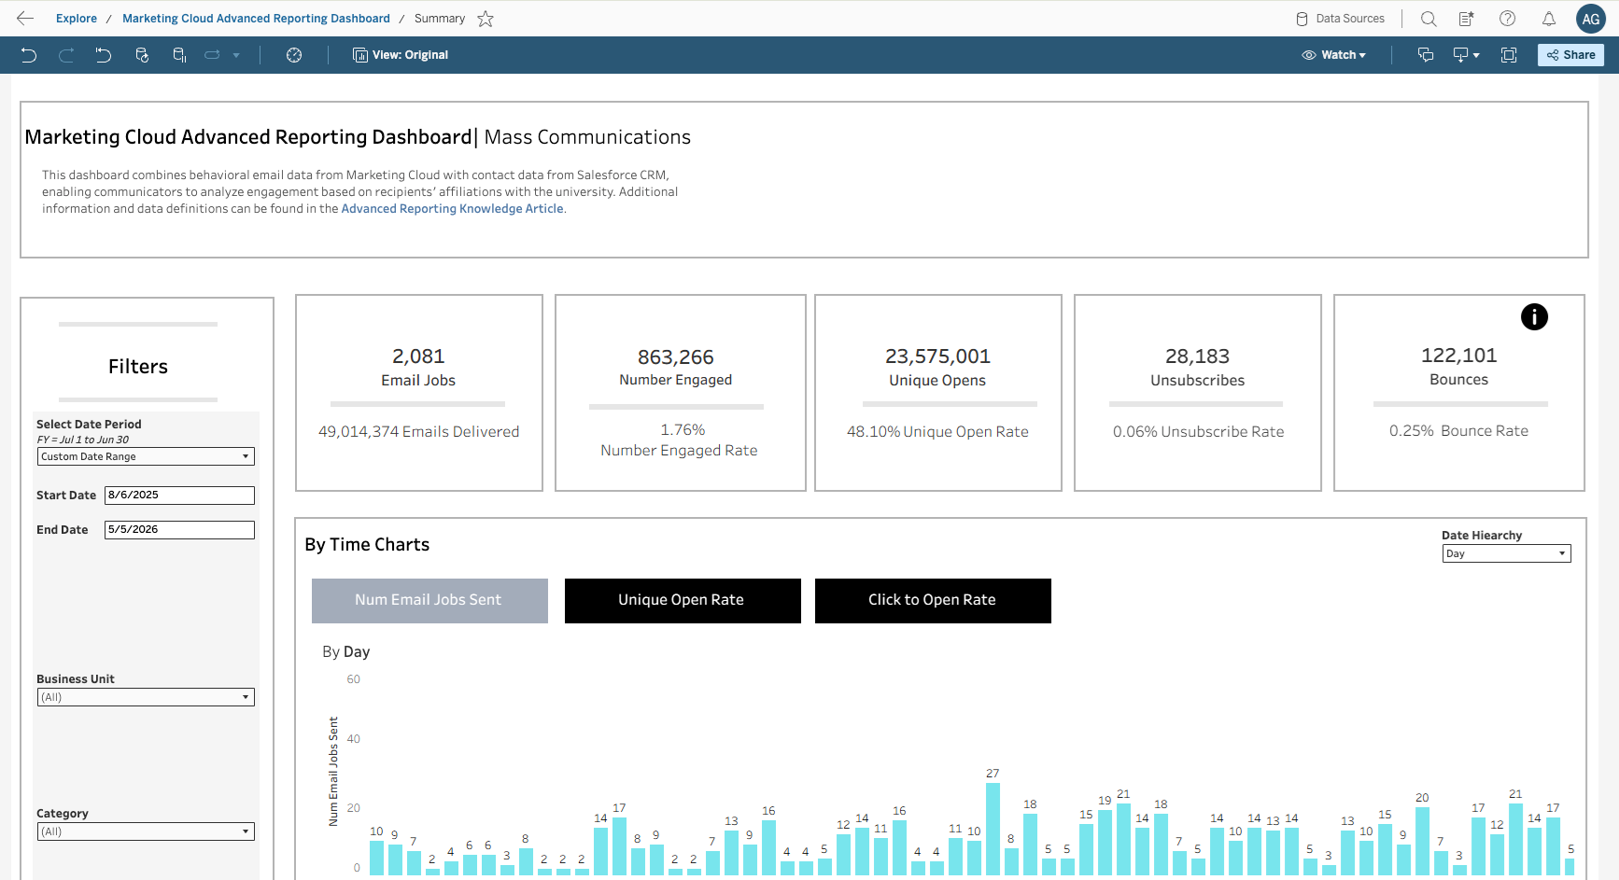1619x880 pixels.
Task: Open the create new content icon
Action: tap(1467, 19)
